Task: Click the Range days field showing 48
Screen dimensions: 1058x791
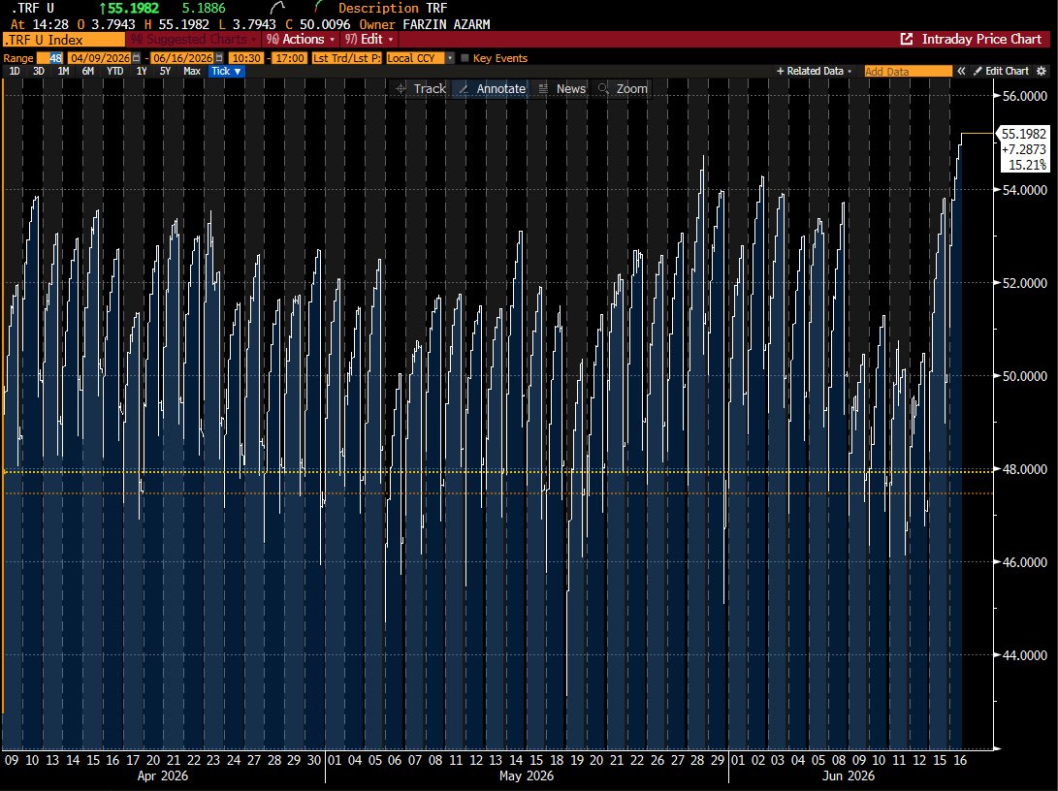Action: click(49, 58)
